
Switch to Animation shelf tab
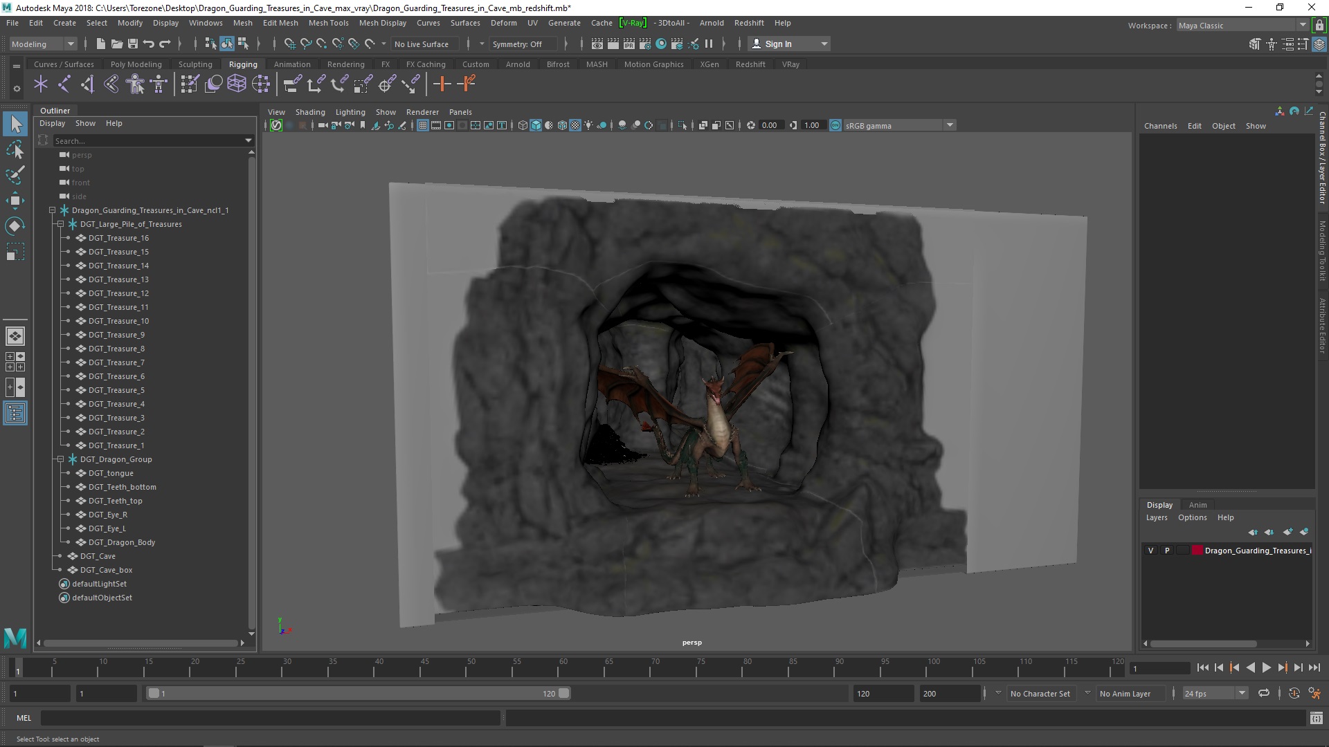(x=292, y=64)
